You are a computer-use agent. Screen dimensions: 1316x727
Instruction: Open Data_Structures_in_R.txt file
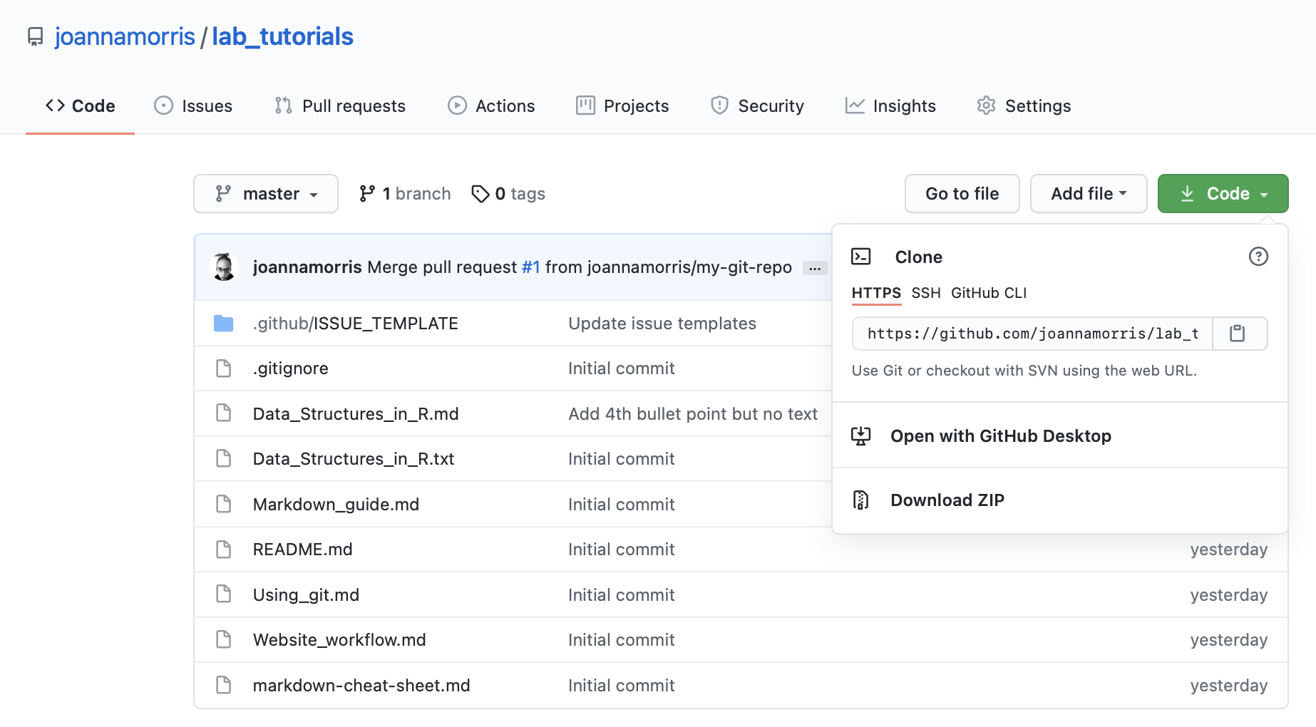(x=354, y=458)
